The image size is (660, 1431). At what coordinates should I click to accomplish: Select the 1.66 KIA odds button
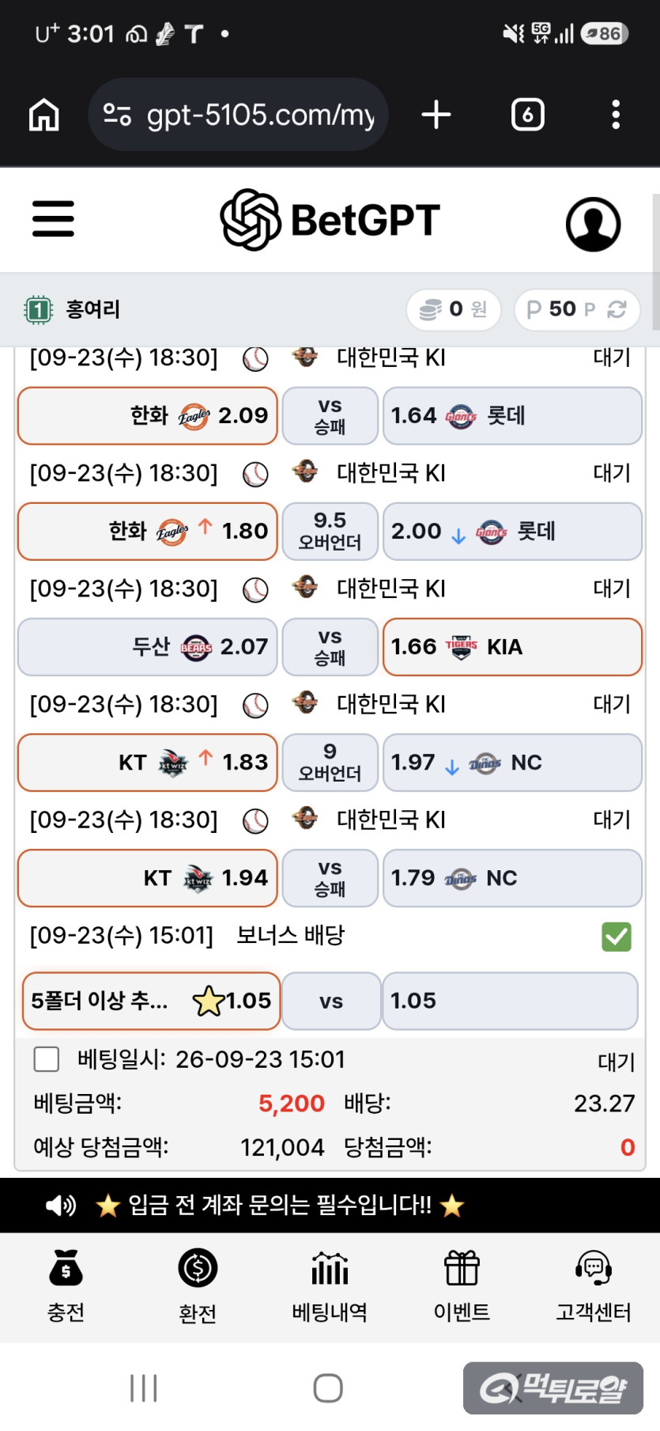click(512, 647)
